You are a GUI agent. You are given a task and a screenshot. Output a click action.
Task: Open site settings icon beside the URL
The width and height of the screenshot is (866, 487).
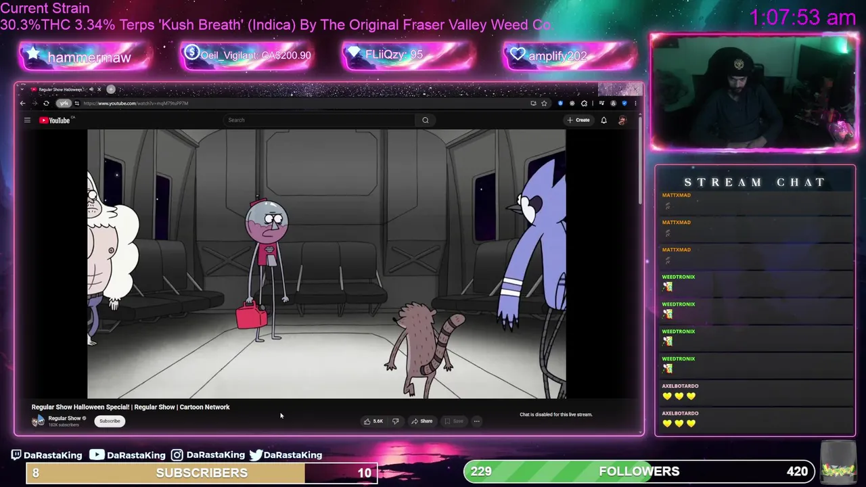(77, 103)
